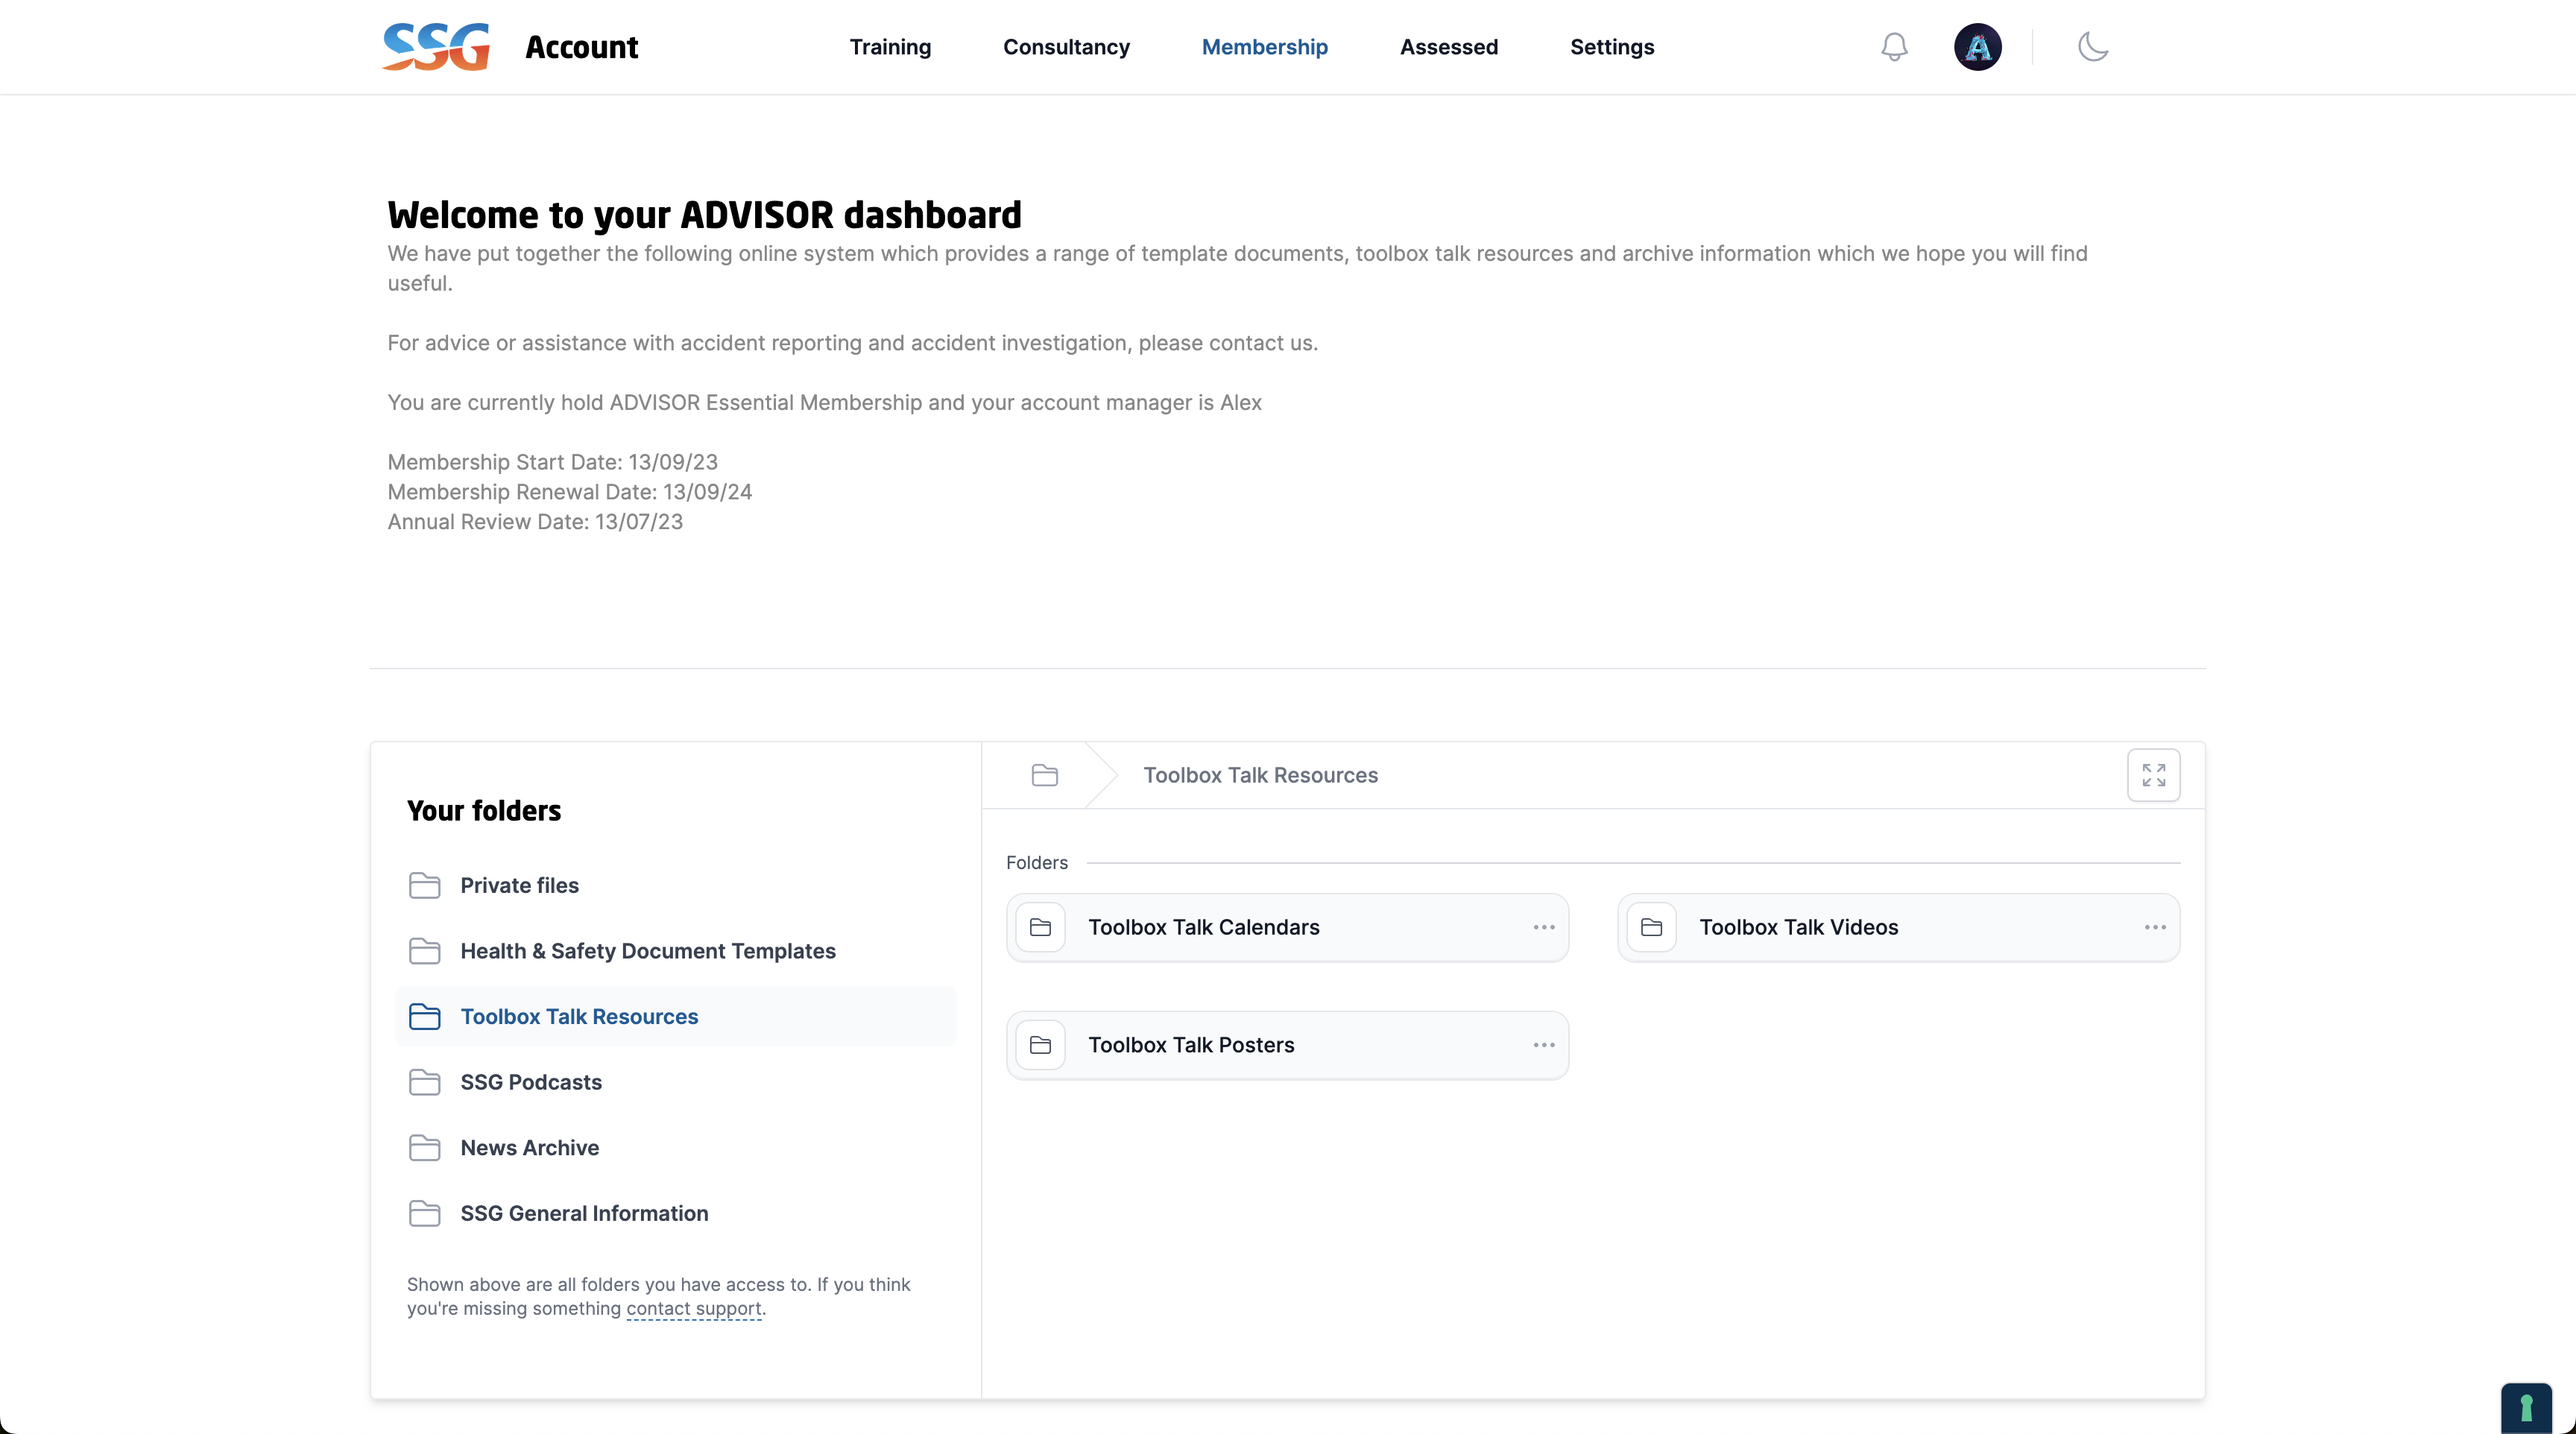
Task: Expand Toolbox Talk Calendars options menu
Action: tap(1543, 927)
